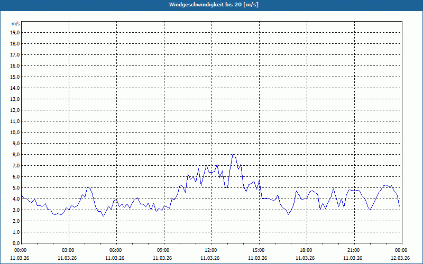Click the 12.03.26 date label
This screenshot has height=264, width=423.
[401, 258]
